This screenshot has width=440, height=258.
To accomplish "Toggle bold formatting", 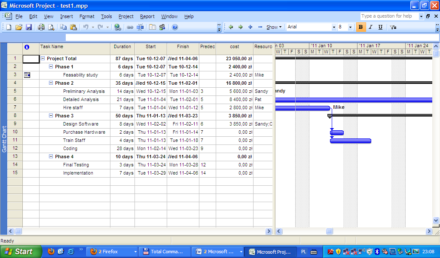I will pyautogui.click(x=361, y=27).
